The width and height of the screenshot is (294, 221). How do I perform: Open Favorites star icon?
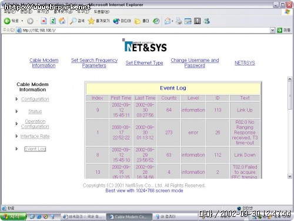tap(91, 21)
